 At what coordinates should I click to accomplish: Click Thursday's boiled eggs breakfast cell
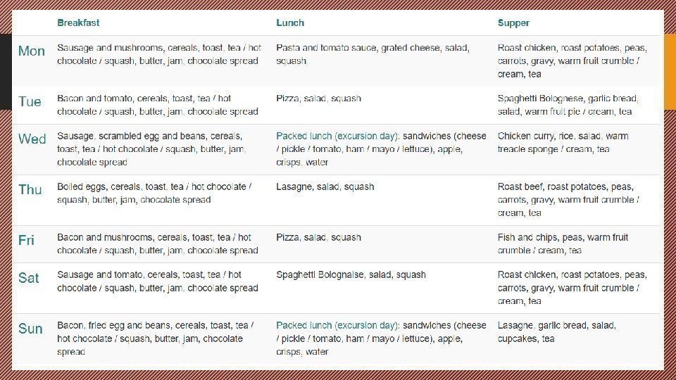click(x=154, y=193)
